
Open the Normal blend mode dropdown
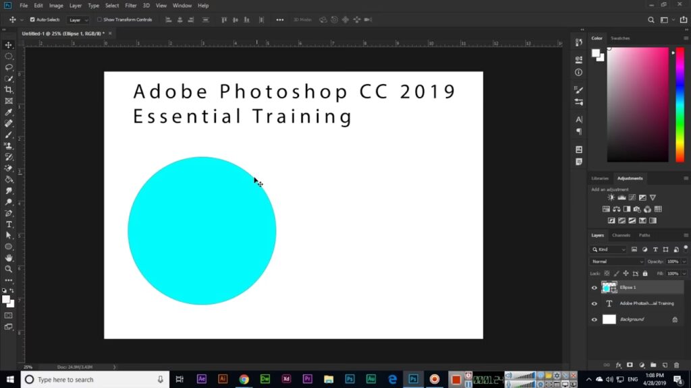tap(617, 261)
